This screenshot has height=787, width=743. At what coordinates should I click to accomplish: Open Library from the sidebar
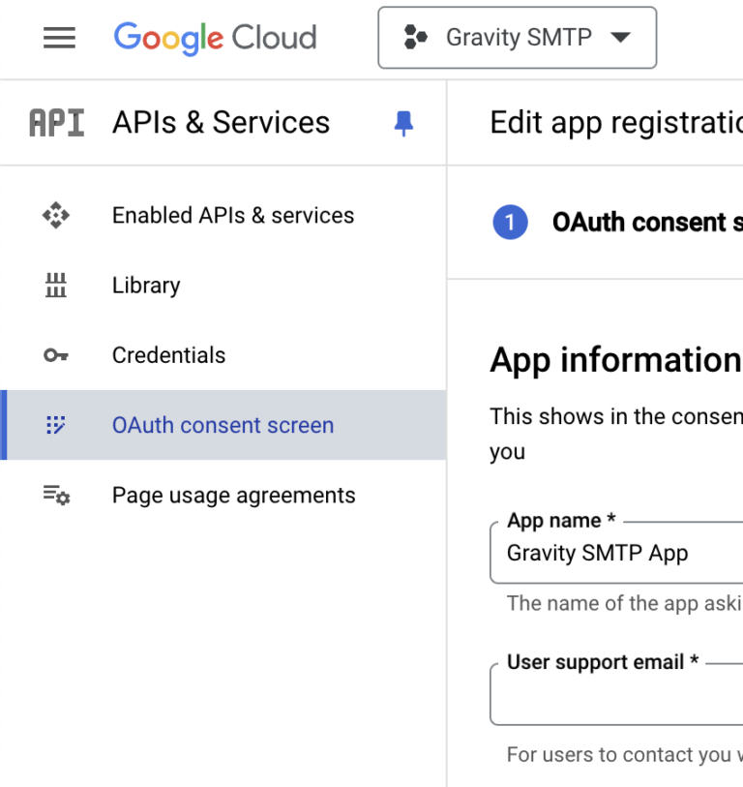(146, 285)
